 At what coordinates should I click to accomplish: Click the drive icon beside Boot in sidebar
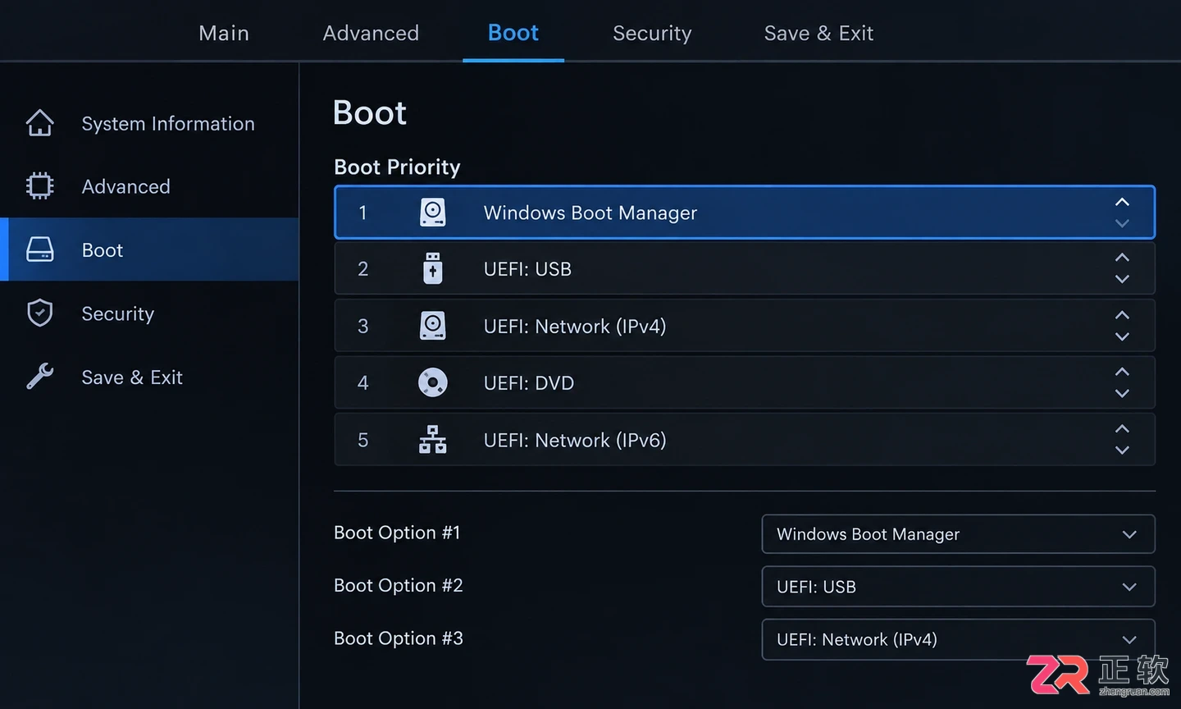click(39, 249)
